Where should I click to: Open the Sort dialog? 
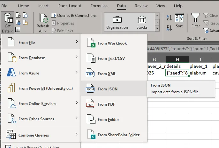[x=179, y=21]
